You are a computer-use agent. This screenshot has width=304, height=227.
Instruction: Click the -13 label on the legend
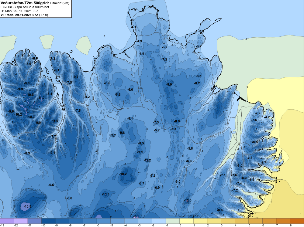[2, 225]
